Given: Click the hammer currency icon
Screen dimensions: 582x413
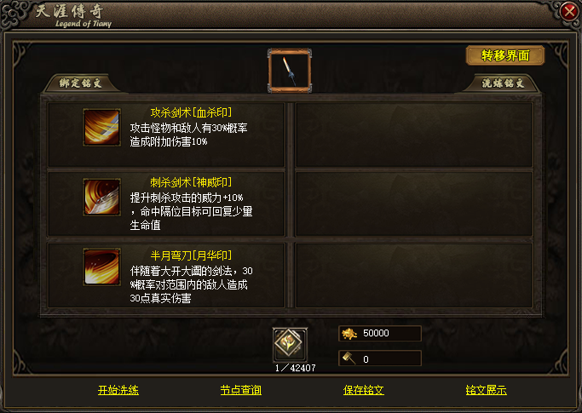Looking at the screenshot, I should click(349, 359).
